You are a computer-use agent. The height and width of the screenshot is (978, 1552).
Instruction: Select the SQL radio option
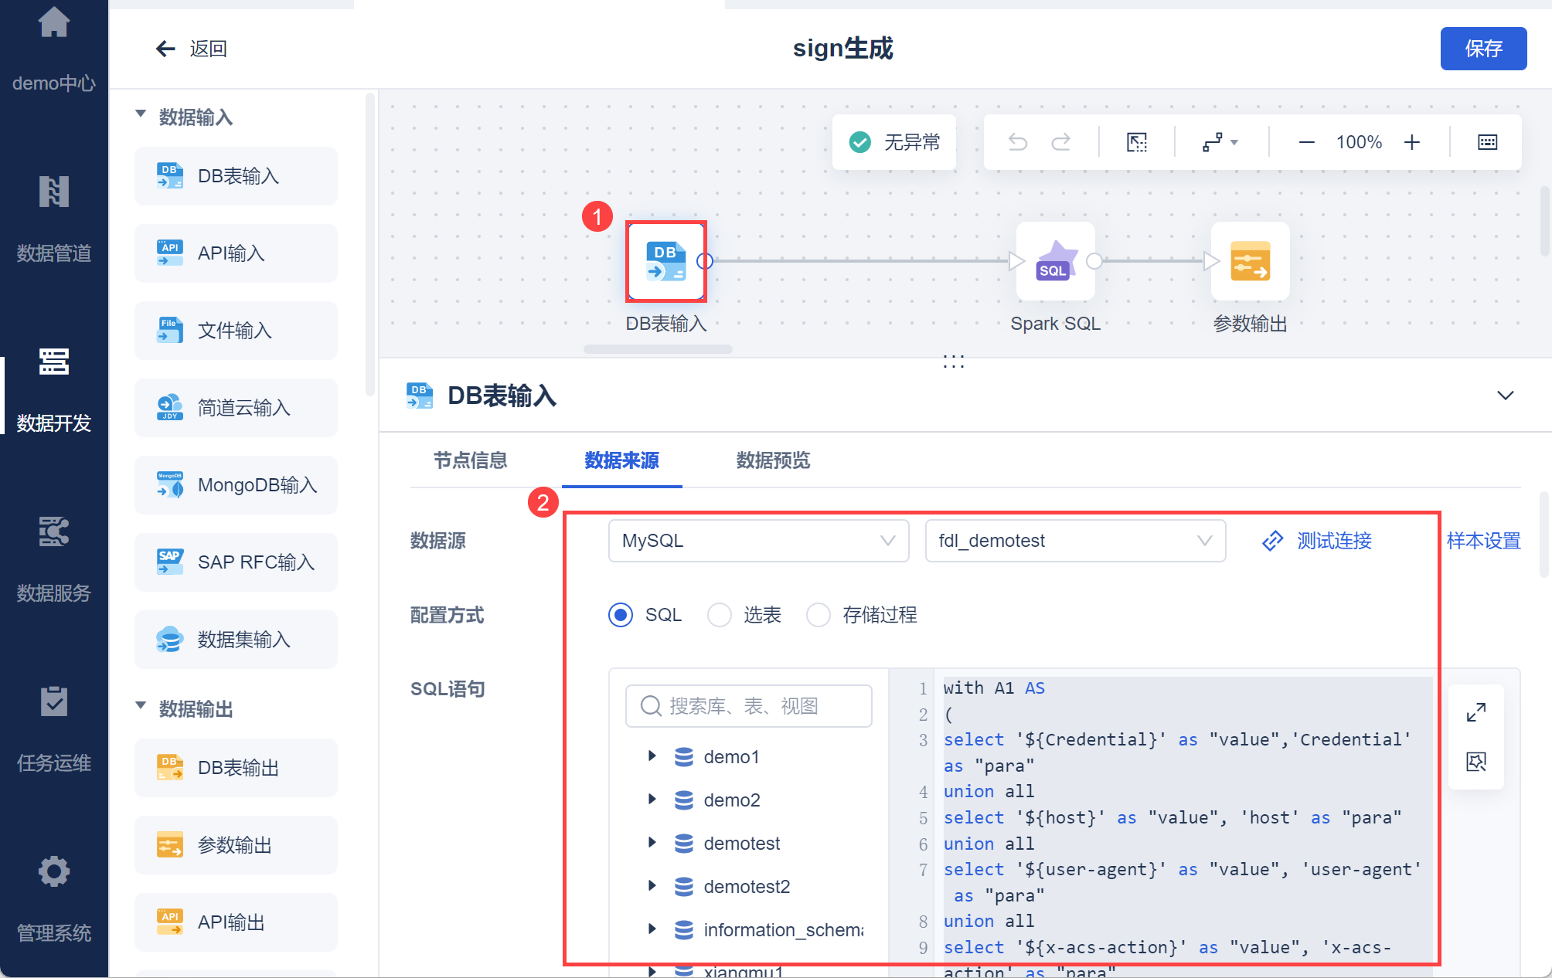[x=621, y=615]
